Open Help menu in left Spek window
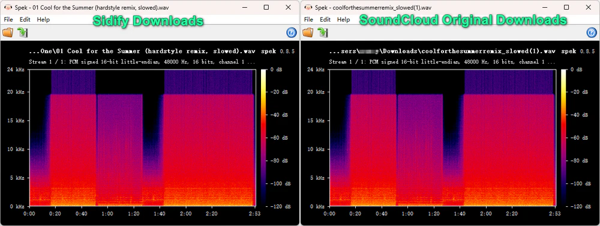600x226 pixels. pos(43,20)
